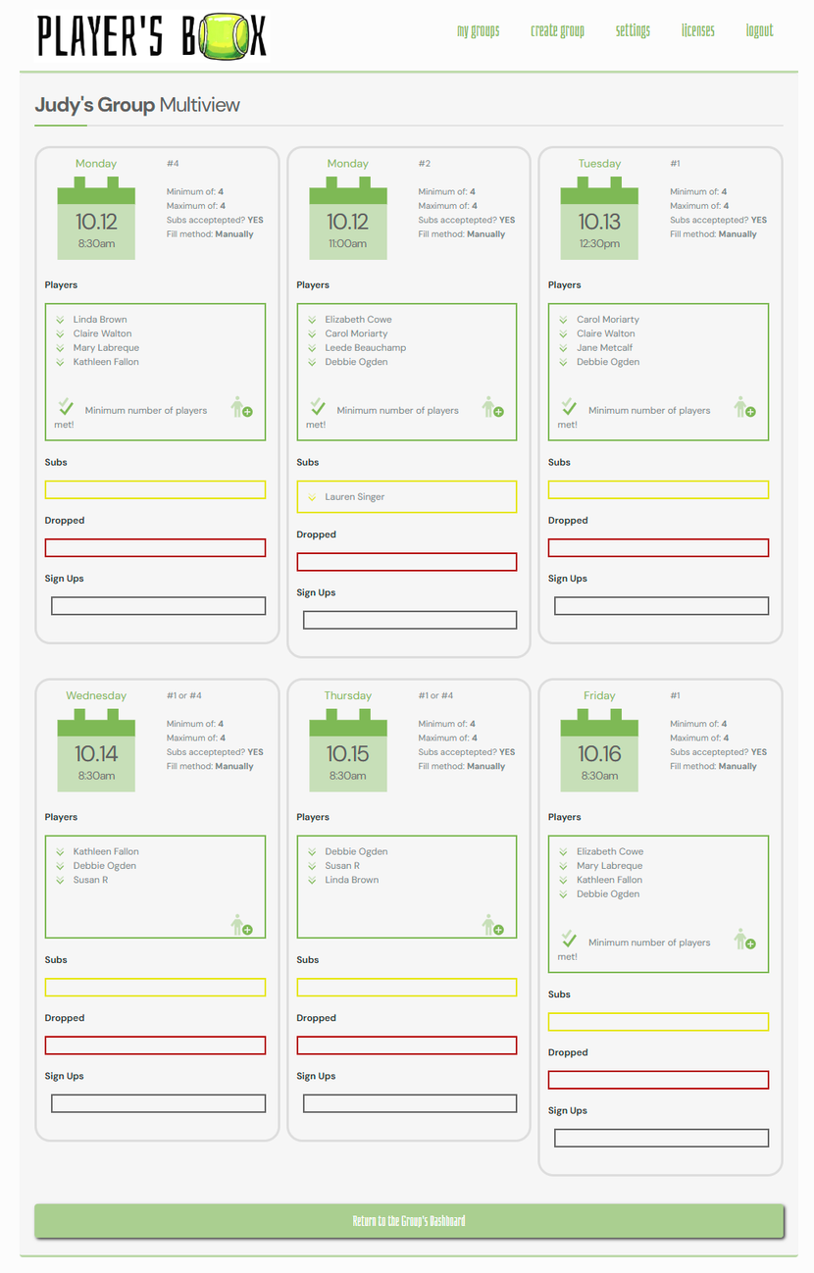This screenshot has width=814, height=1273.
Task: Click the Sign Ups box in Friday card
Action: point(662,1138)
